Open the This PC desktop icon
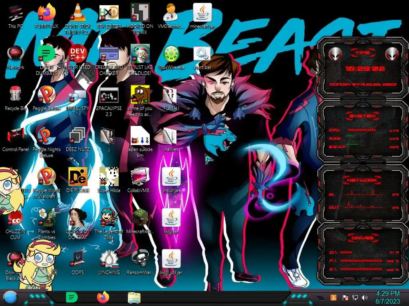The image size is (409, 306). (x=16, y=14)
